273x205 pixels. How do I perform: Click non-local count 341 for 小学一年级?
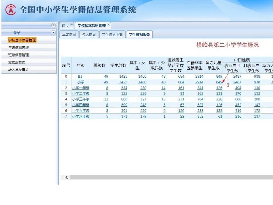[x=200, y=88]
